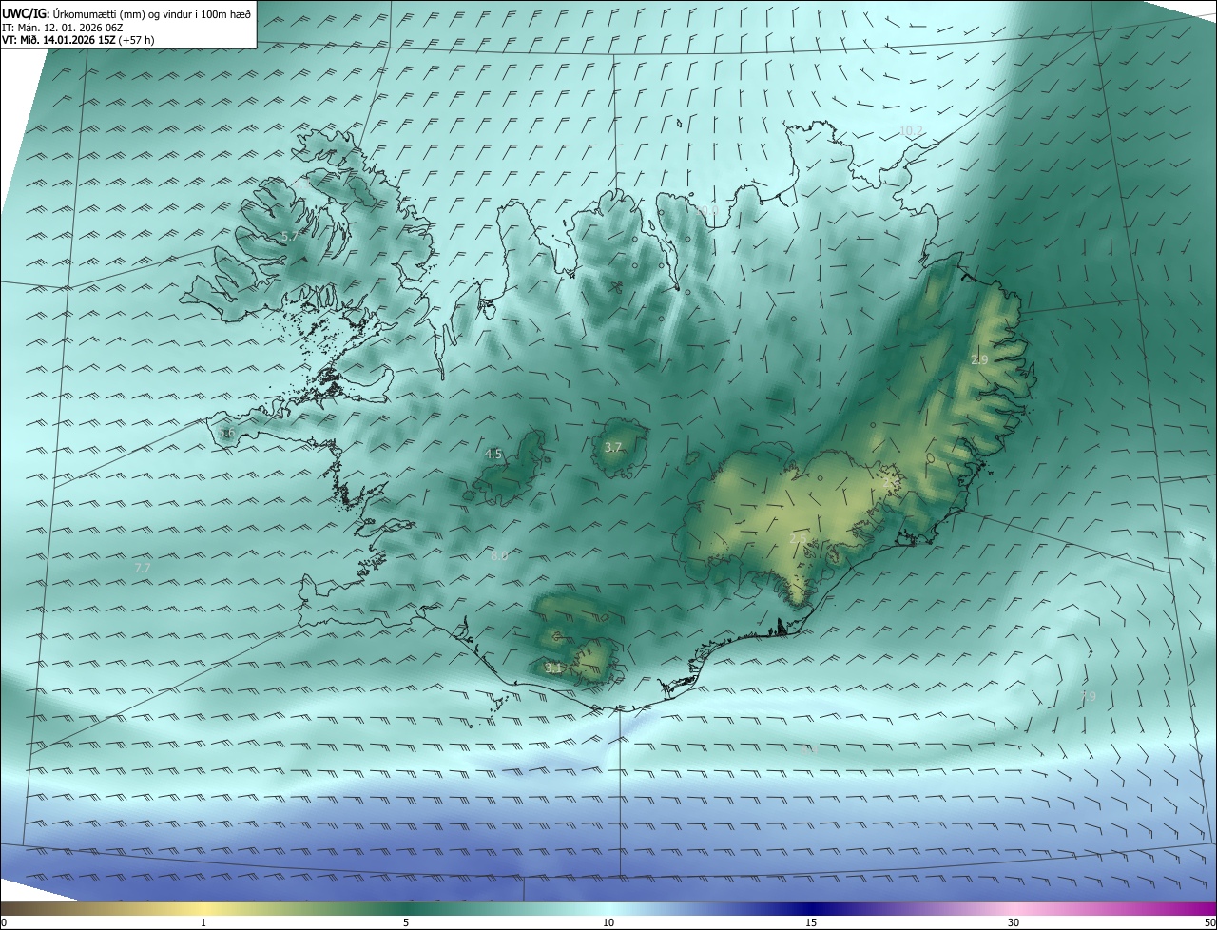This screenshot has width=1217, height=930.
Task: Click the 5.7 value over the Westfjords
Action: pos(289,235)
